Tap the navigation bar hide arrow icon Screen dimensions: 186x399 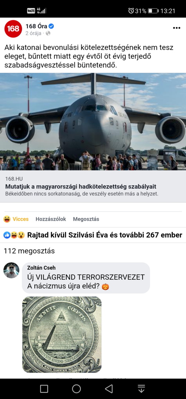141,389
